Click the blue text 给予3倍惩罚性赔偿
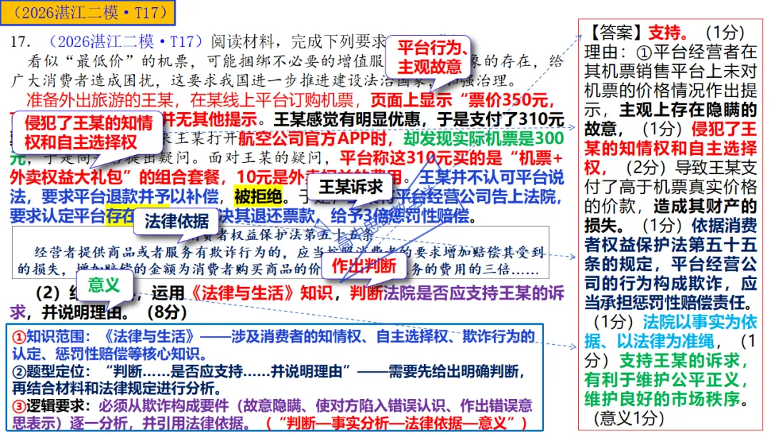This screenshot has height=434, width=771. pos(400,216)
